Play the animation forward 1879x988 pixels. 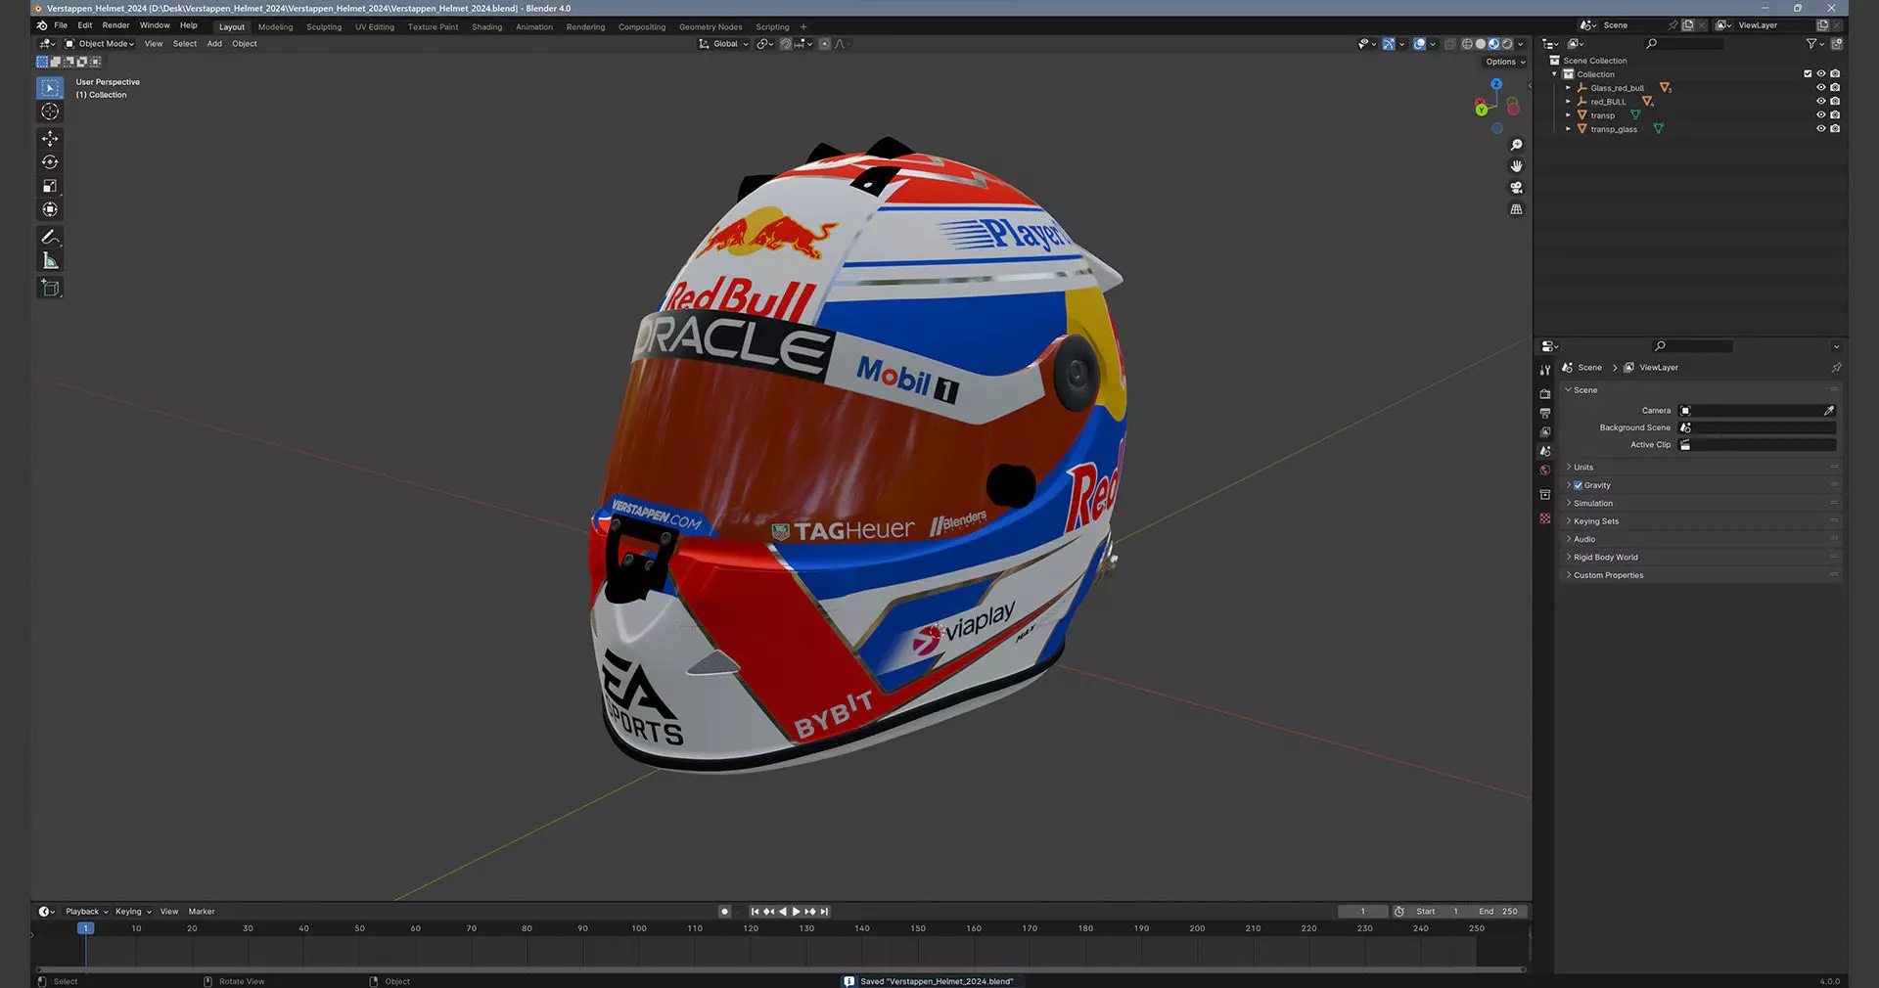pyautogui.click(x=796, y=912)
